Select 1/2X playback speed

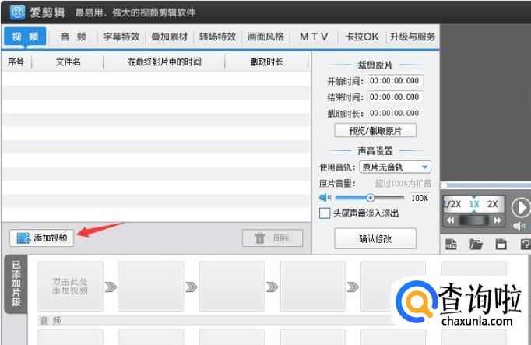pos(452,204)
